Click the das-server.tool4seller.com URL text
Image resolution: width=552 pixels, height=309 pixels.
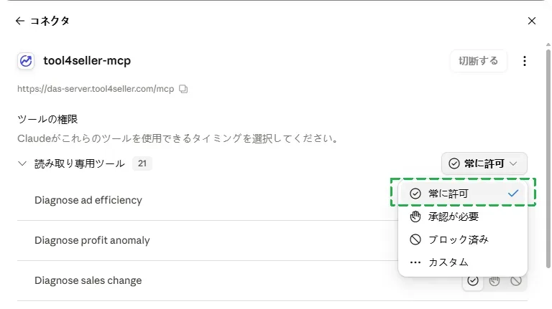(x=96, y=89)
